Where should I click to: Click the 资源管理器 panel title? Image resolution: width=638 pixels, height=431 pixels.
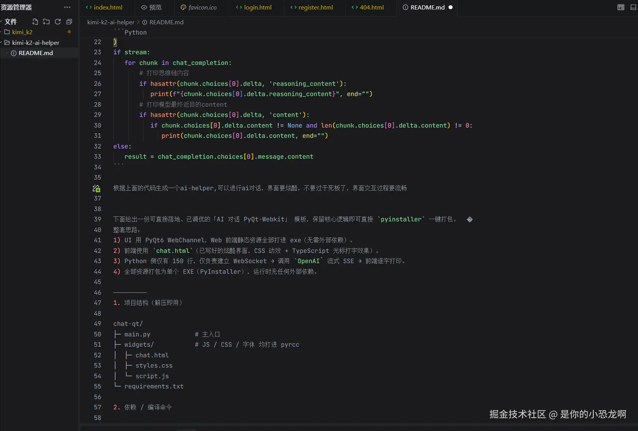tap(16, 7)
